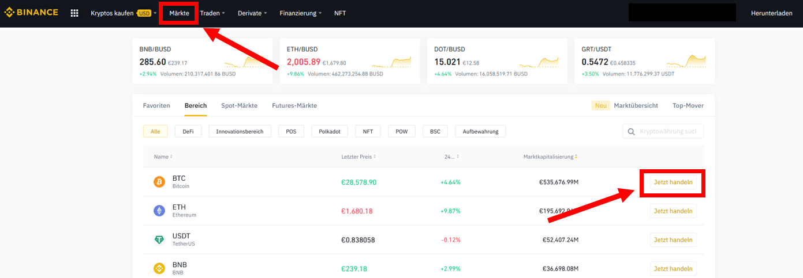Change USD currency badge
The width and height of the screenshot is (803, 278).
coord(144,13)
